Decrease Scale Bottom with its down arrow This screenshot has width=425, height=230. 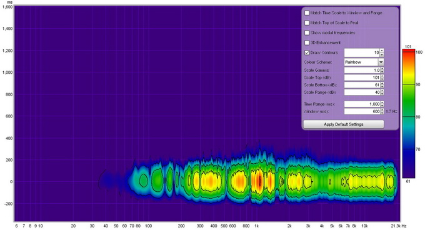pyautogui.click(x=382, y=86)
